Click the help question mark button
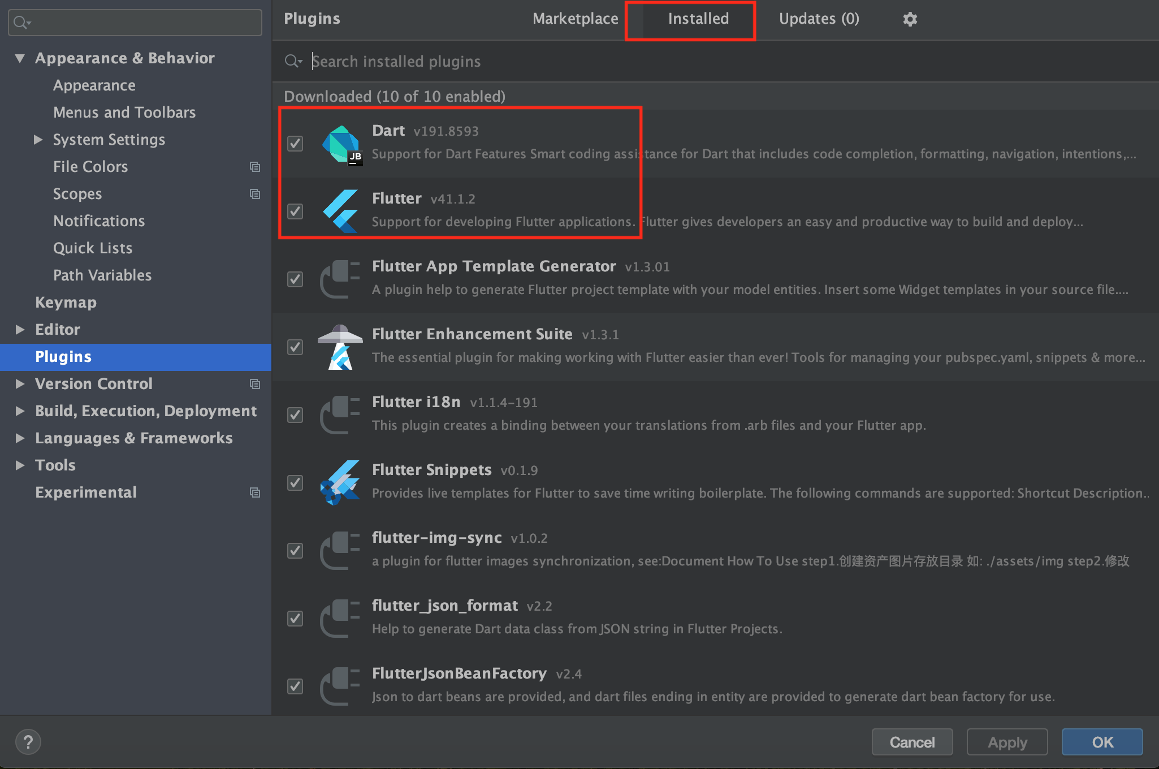 coord(28,742)
